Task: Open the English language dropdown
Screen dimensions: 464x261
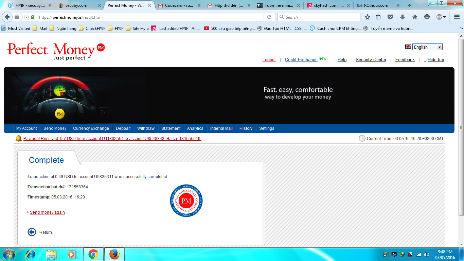Action: 428,47
